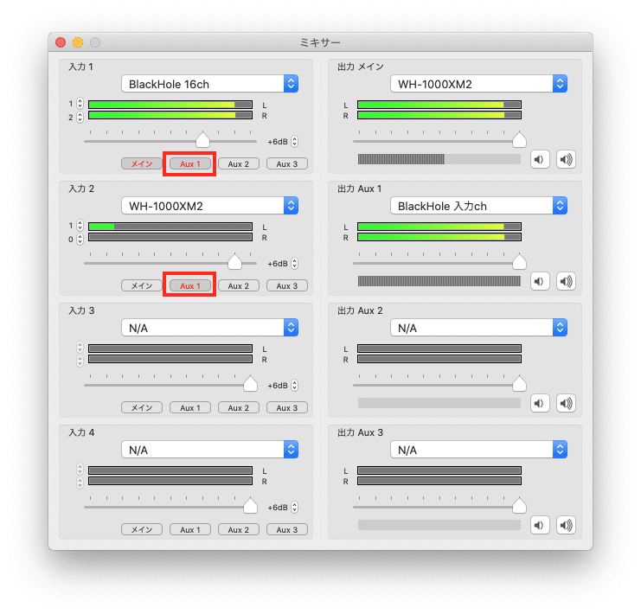The image size is (641, 614).
Task: Enable Aux 3 routing for 入力 4
Action: tap(287, 529)
